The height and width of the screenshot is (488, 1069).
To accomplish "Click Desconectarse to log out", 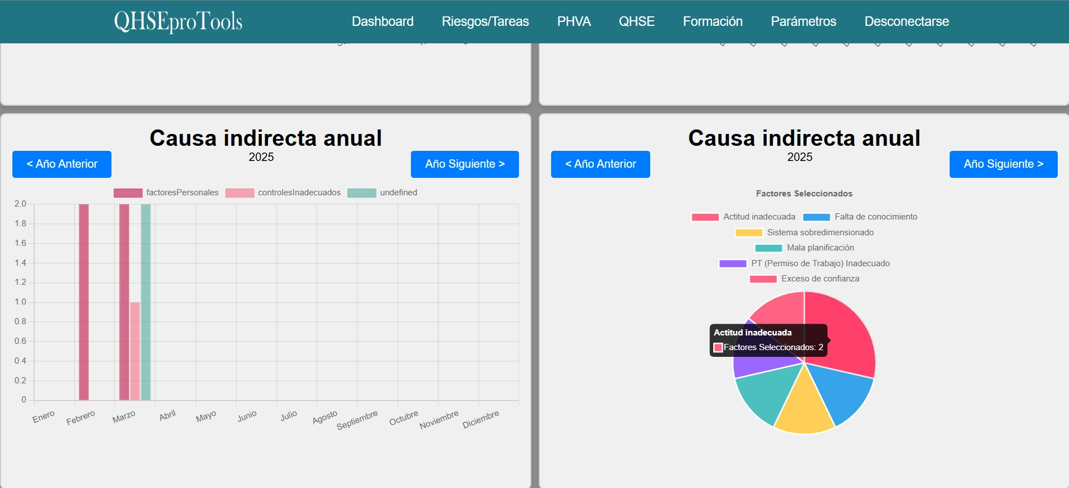I will coord(906,21).
